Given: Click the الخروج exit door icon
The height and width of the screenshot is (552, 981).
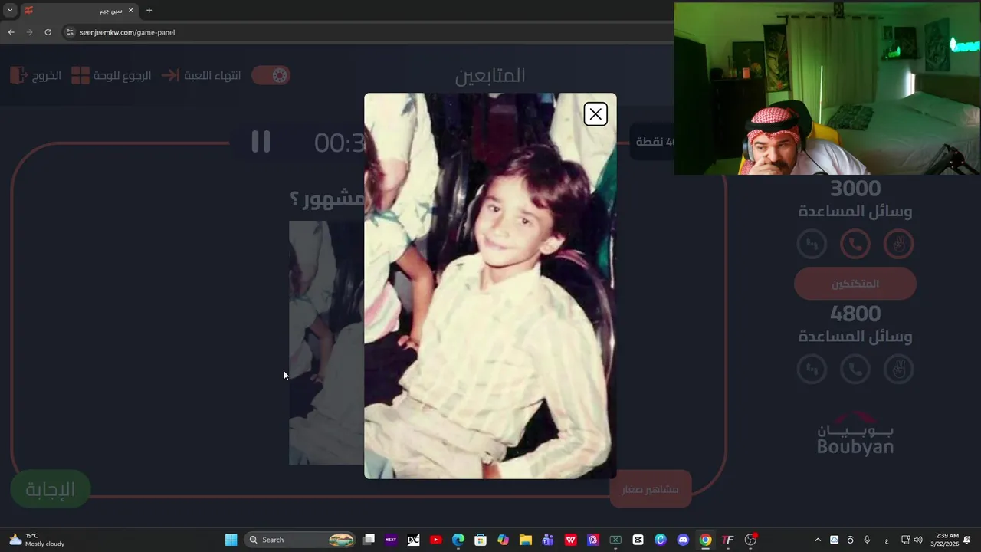Looking at the screenshot, I should click(18, 75).
